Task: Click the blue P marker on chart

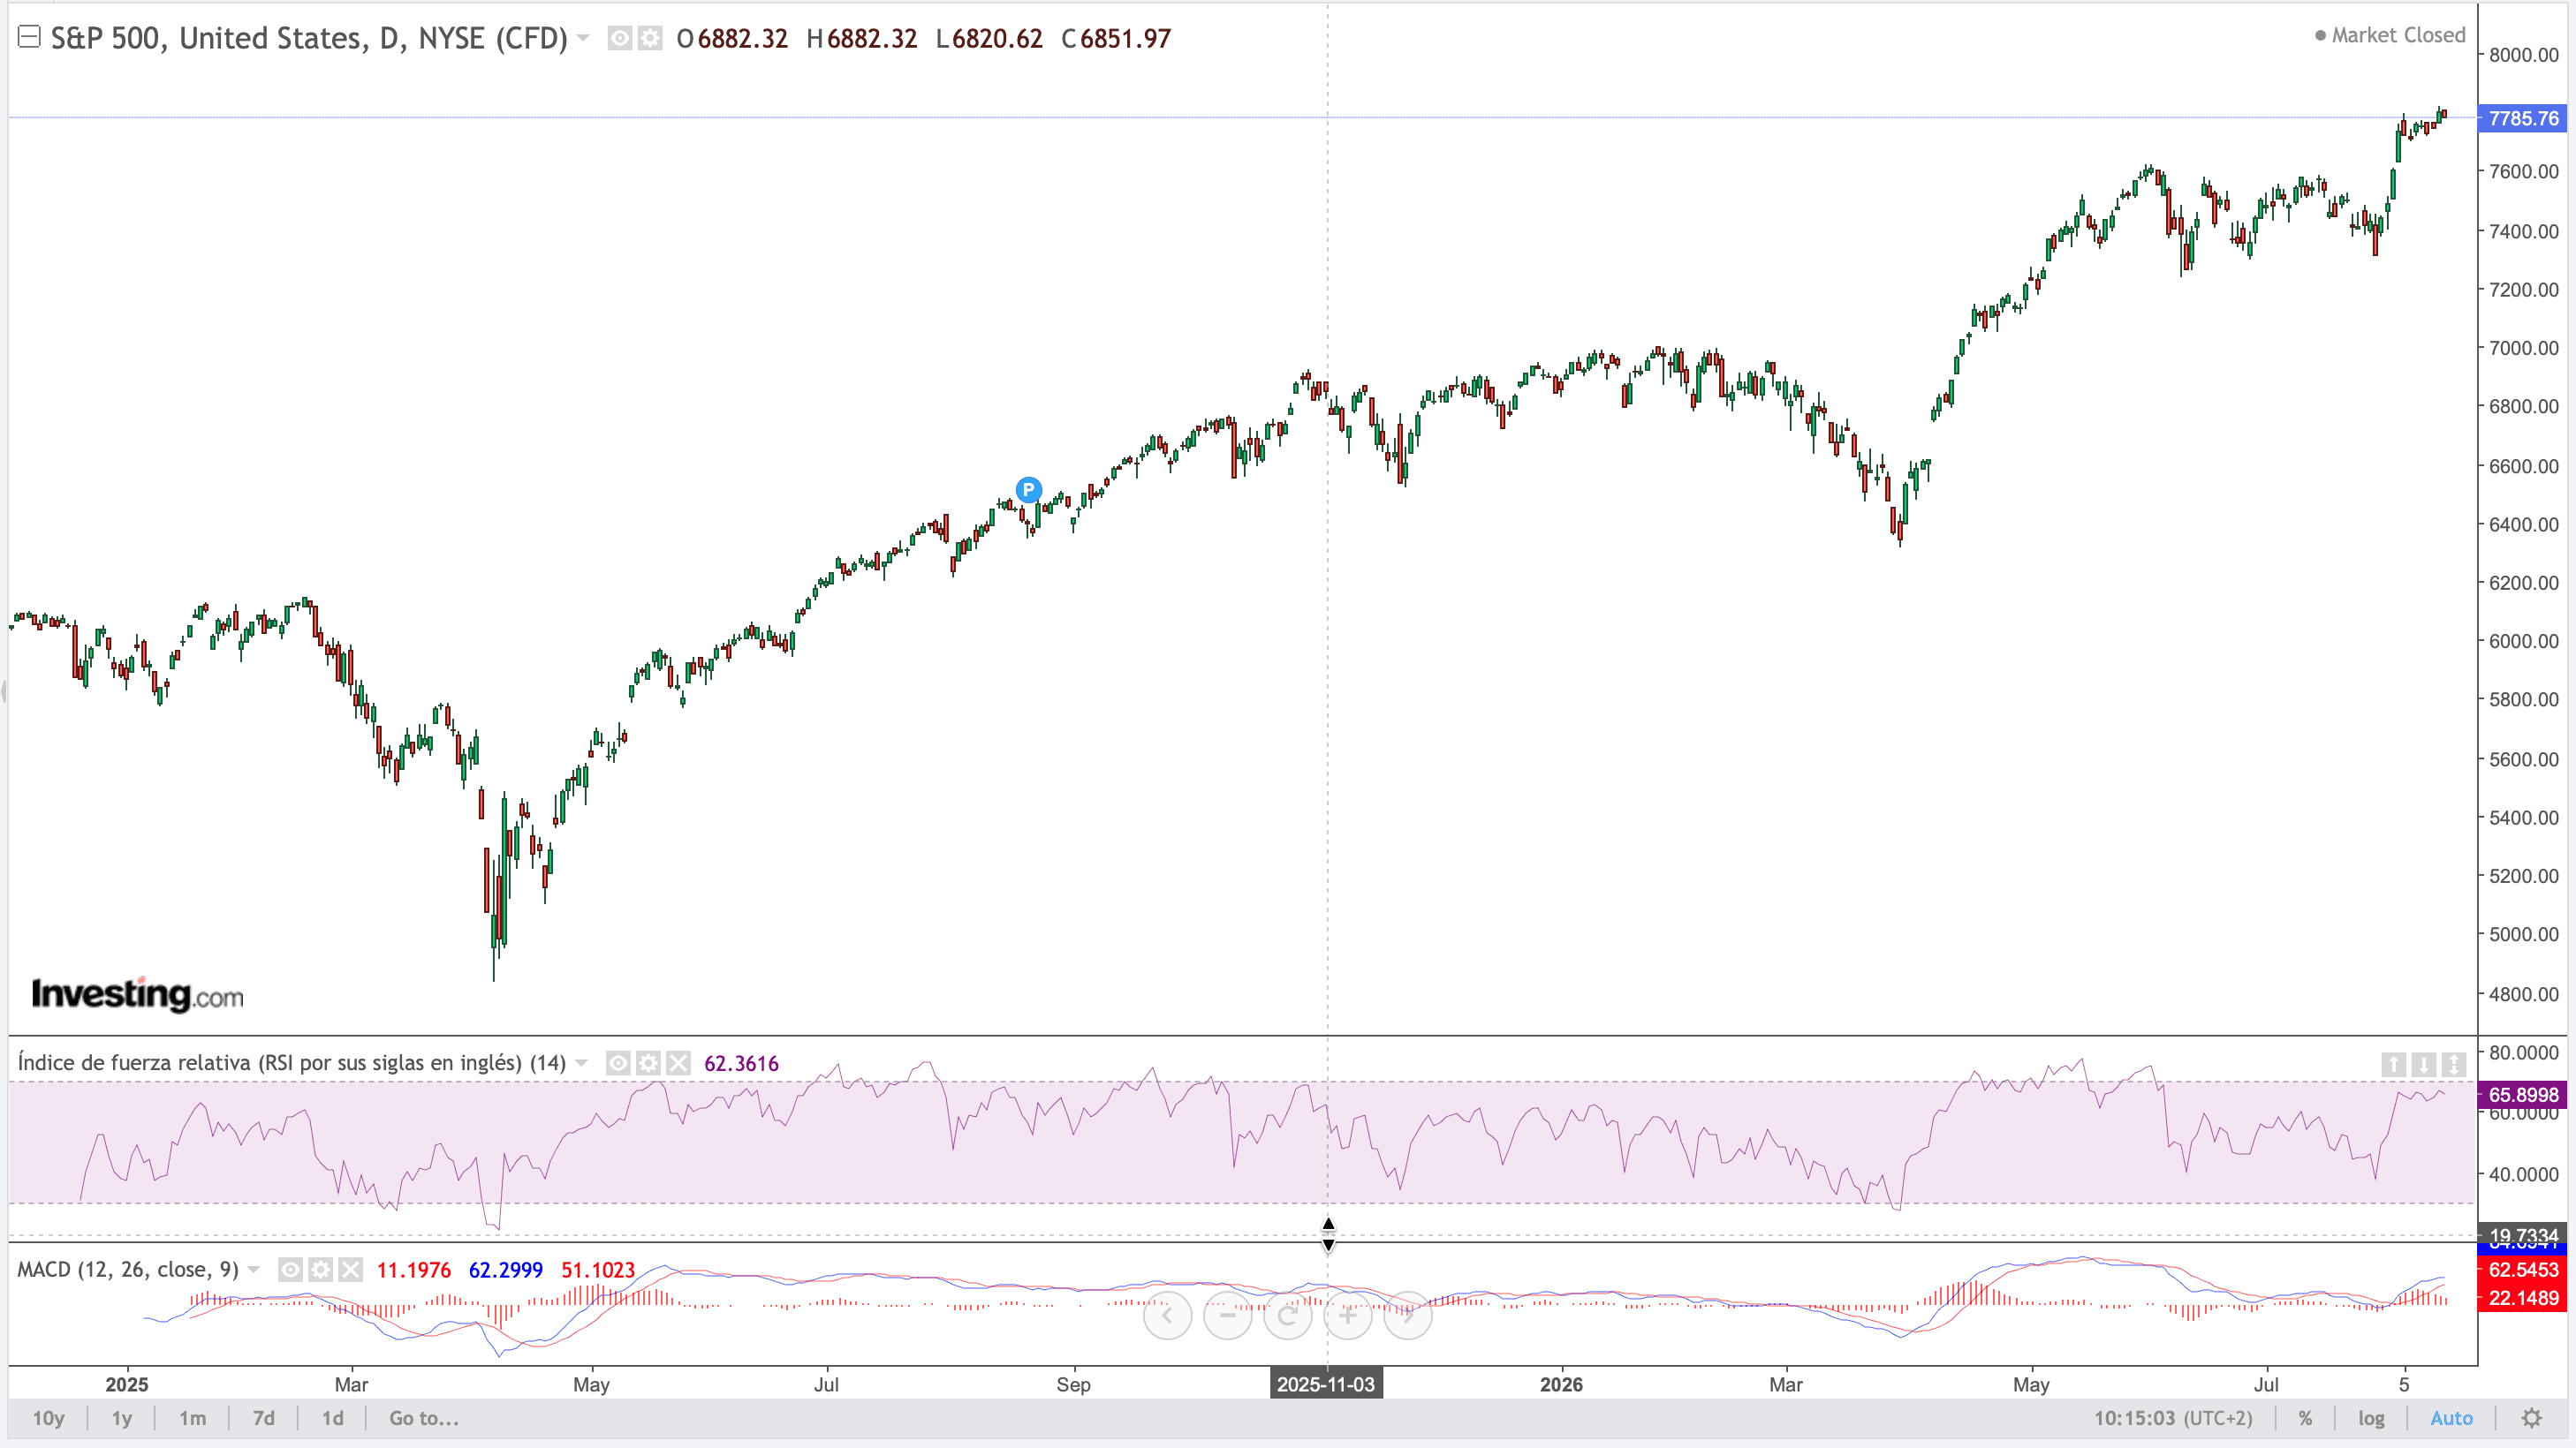Action: (1028, 490)
